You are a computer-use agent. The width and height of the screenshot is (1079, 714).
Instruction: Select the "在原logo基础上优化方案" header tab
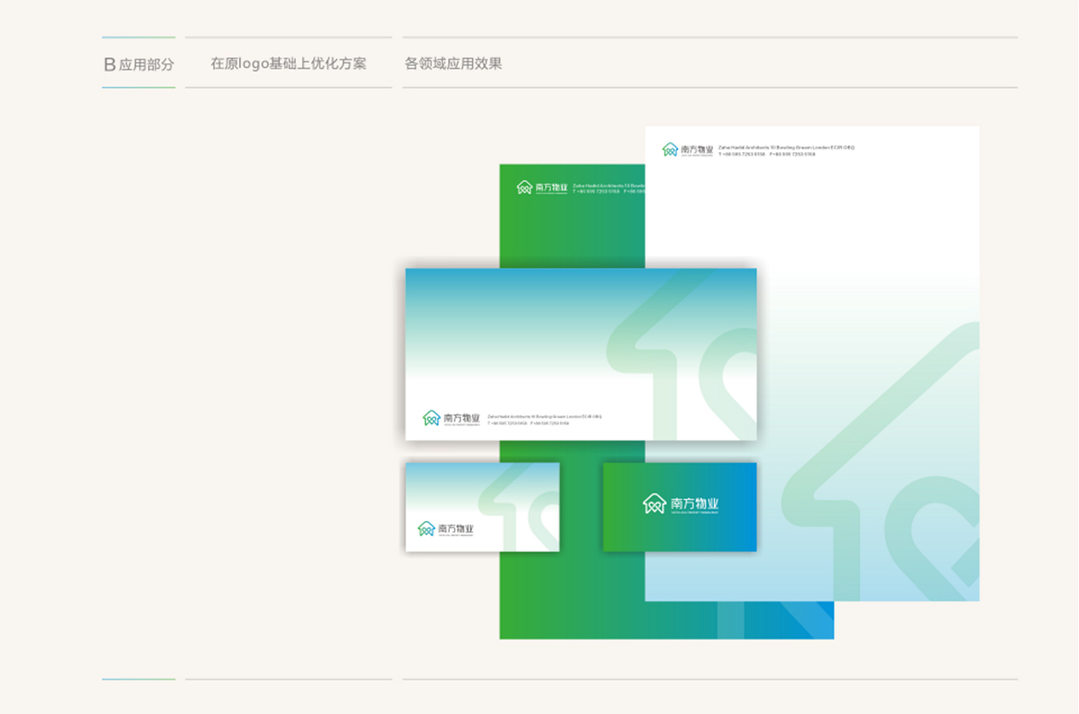(x=289, y=64)
